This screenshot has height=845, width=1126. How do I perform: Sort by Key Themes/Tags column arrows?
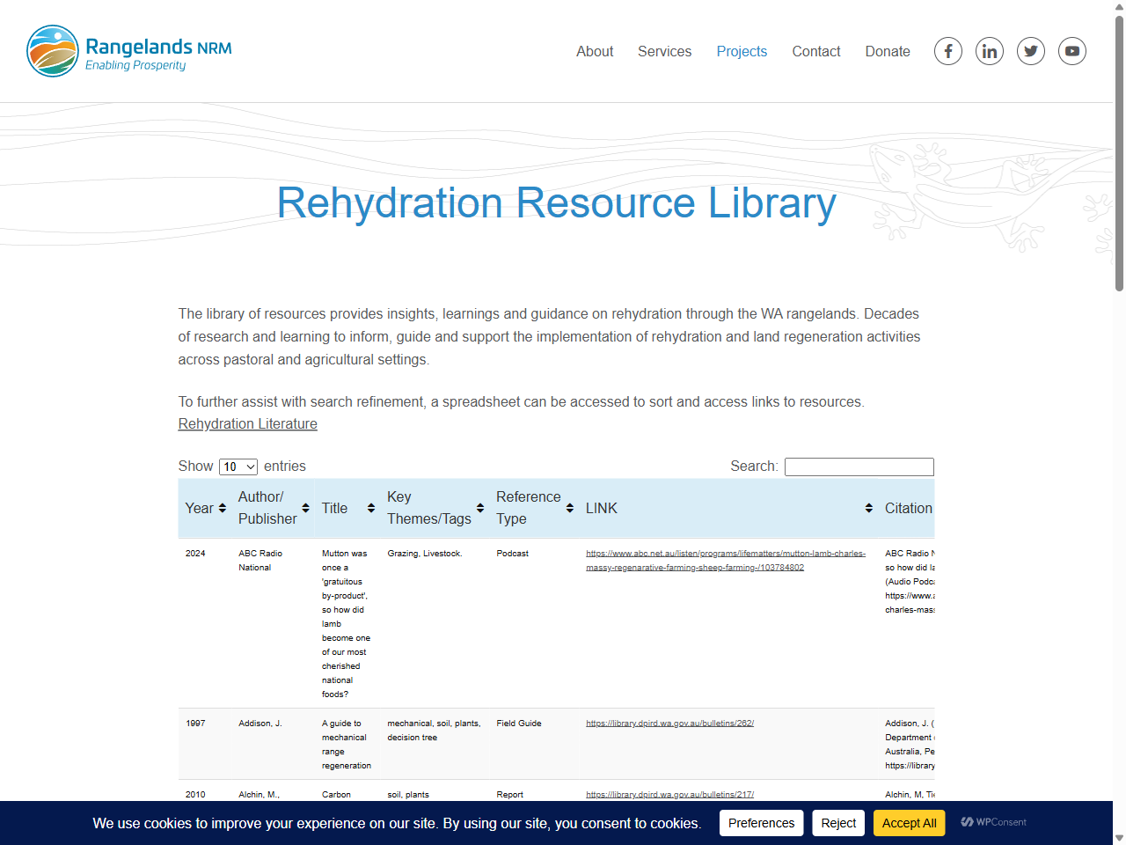[x=480, y=508]
